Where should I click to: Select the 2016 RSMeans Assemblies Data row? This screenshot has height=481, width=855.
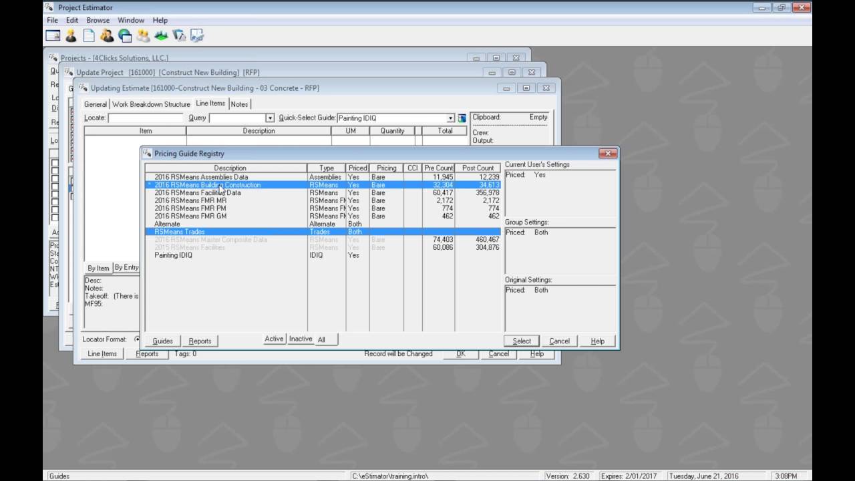(x=323, y=177)
